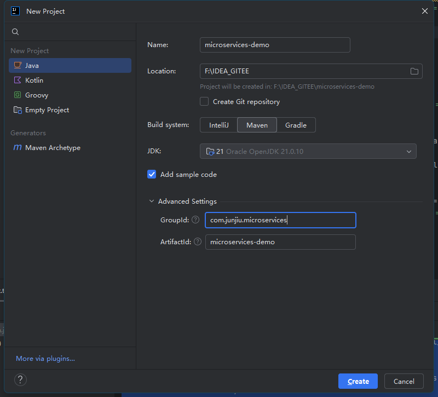Open the JDK dropdown
The width and height of the screenshot is (438, 397).
308,152
